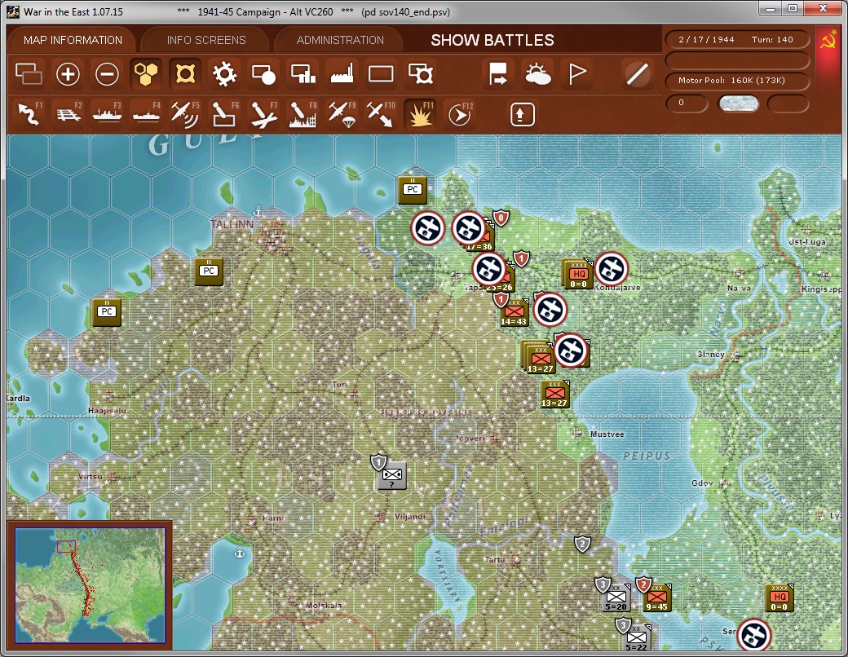
Task: Select F1 move mode icon
Action: pos(29,114)
